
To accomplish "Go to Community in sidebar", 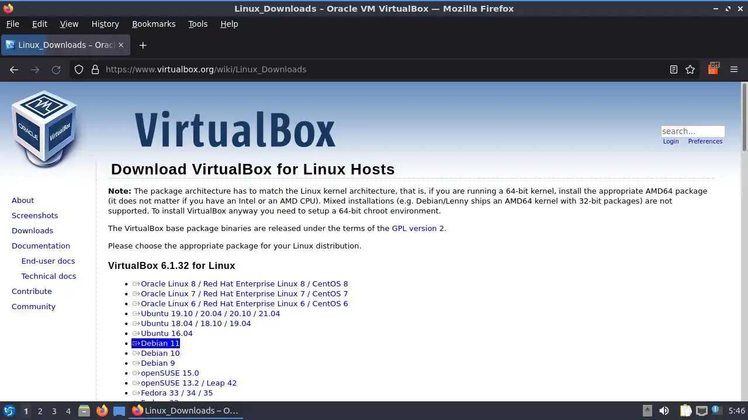I will pos(33,306).
